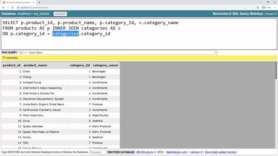Click the RUN QUERY button
Image resolution: width=278 pixels, height=156 pixels.
point(10,52)
